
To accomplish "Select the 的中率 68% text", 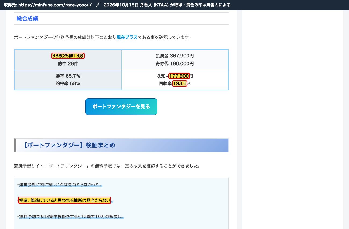I will 68,83.
